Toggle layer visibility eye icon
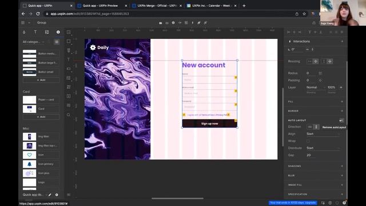 341,88
